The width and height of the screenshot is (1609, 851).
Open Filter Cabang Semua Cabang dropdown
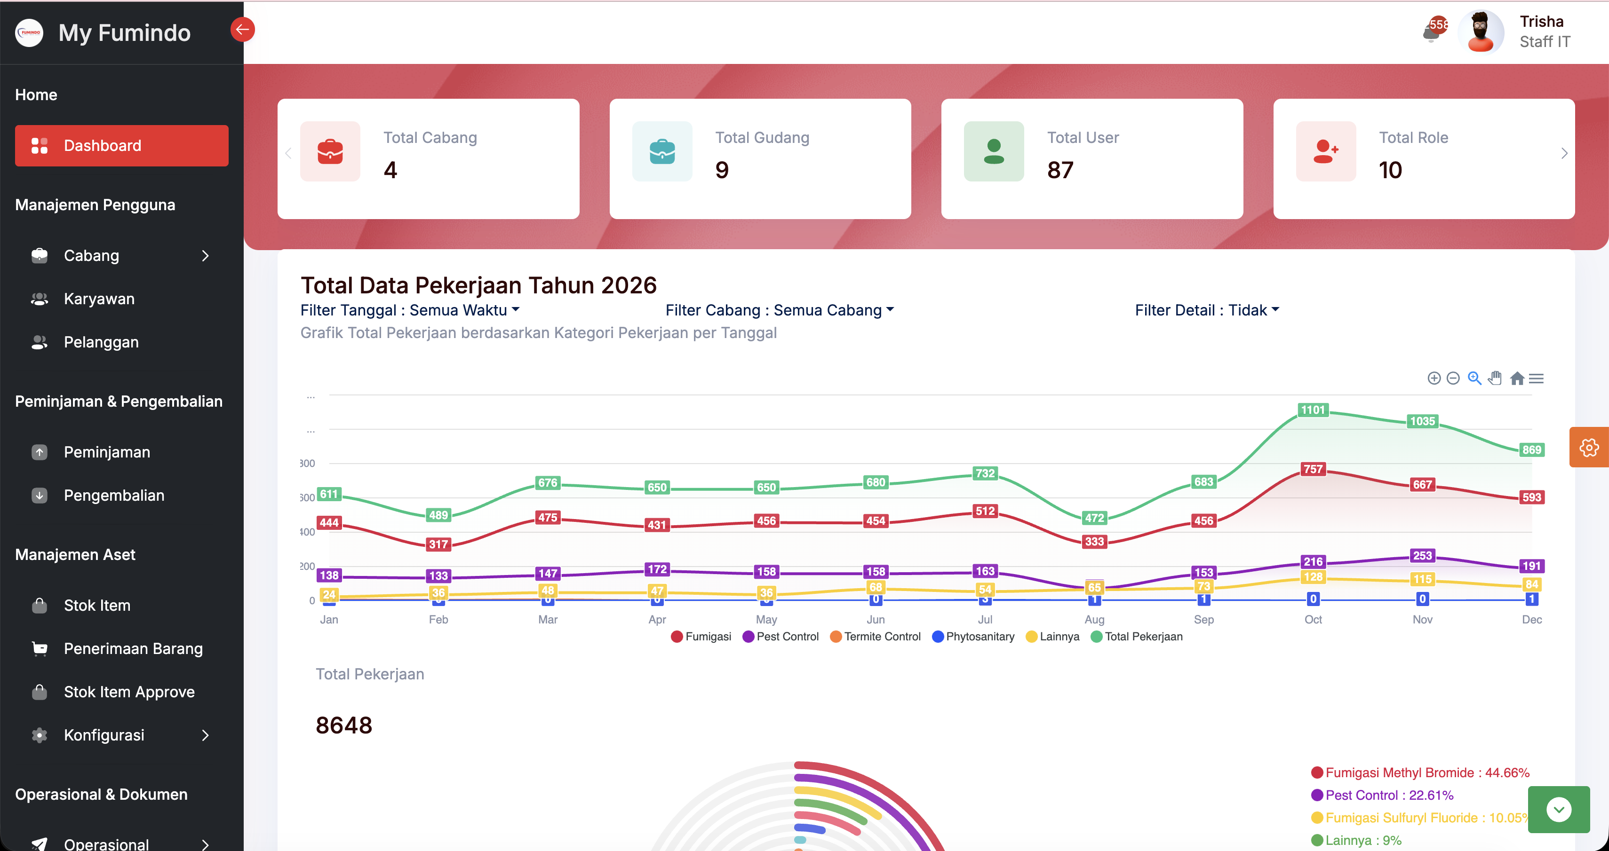780,310
